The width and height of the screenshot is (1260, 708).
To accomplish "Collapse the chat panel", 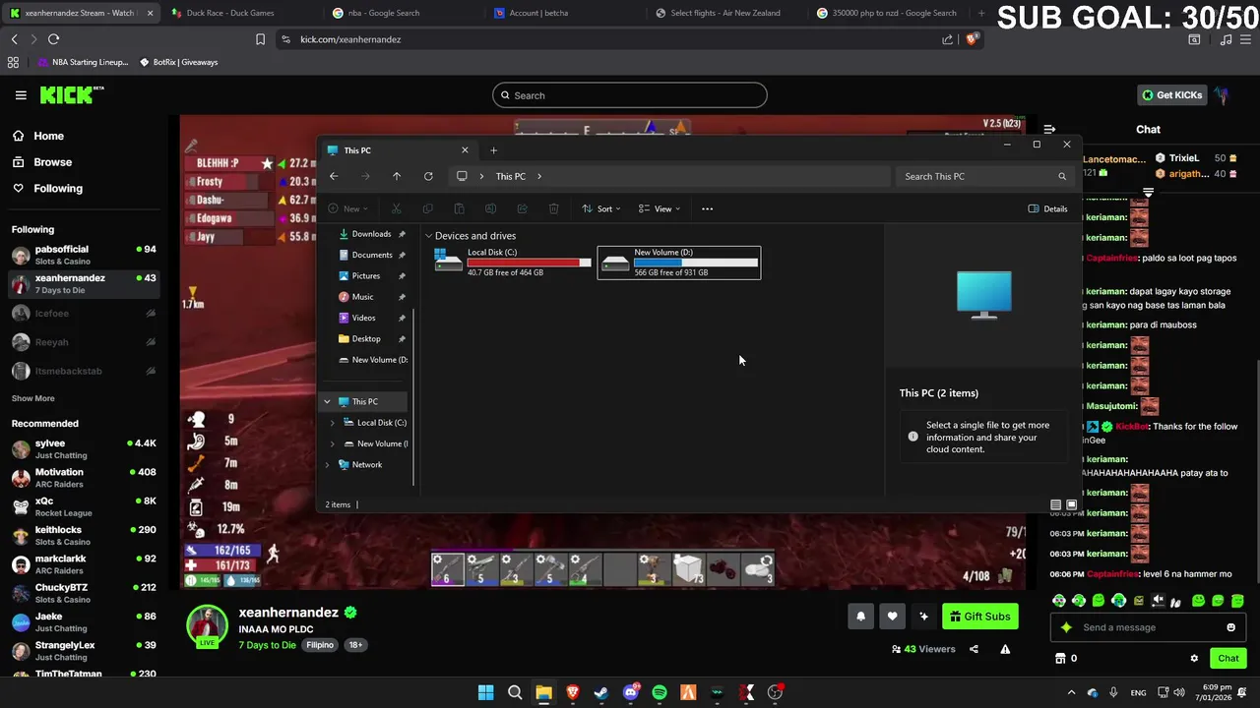I will (1049, 129).
